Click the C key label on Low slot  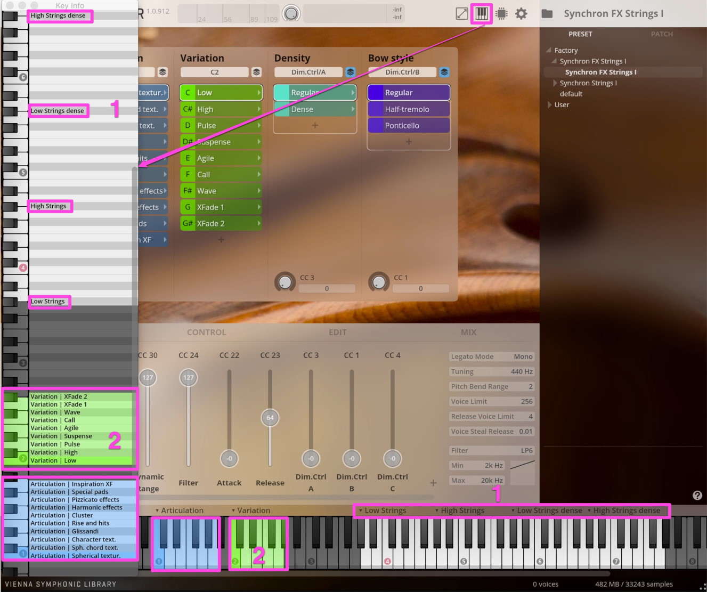[188, 93]
